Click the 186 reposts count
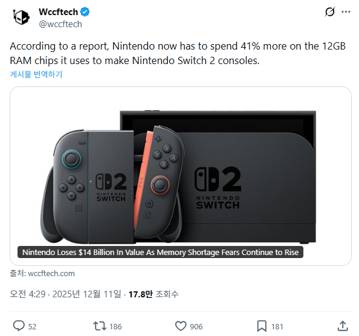Screen dimensions: 359x336 115,326
